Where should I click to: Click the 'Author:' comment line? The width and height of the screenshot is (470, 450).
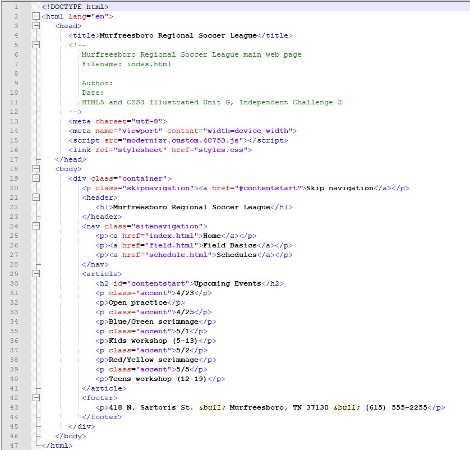[97, 83]
